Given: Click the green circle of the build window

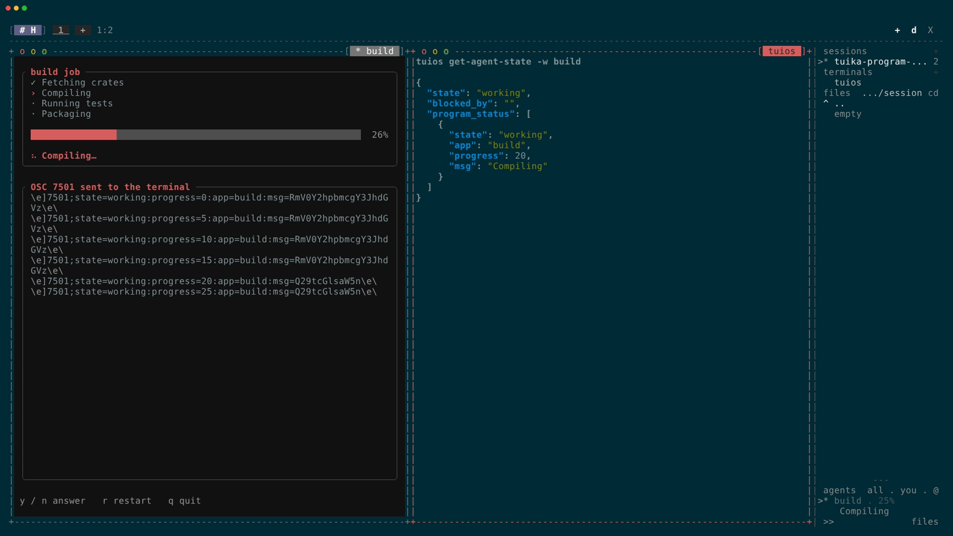Looking at the screenshot, I should pyautogui.click(x=44, y=51).
